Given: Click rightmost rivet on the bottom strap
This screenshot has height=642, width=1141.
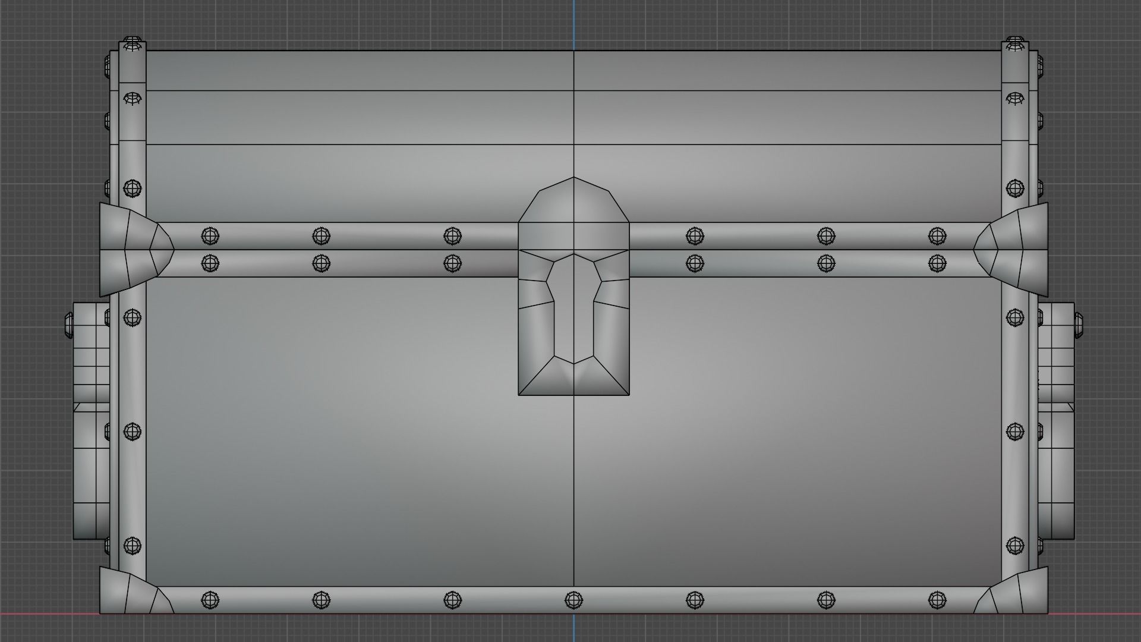Looking at the screenshot, I should pos(937,600).
